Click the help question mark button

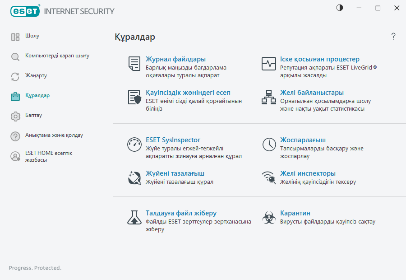[x=393, y=36]
